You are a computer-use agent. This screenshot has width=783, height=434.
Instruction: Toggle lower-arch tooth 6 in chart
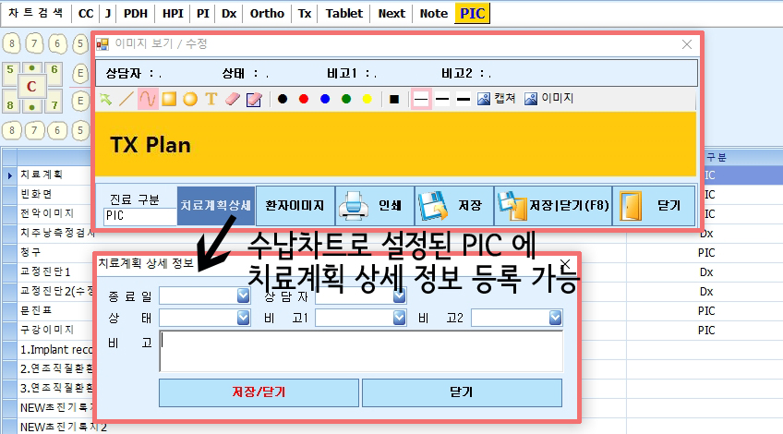pyautogui.click(x=57, y=130)
